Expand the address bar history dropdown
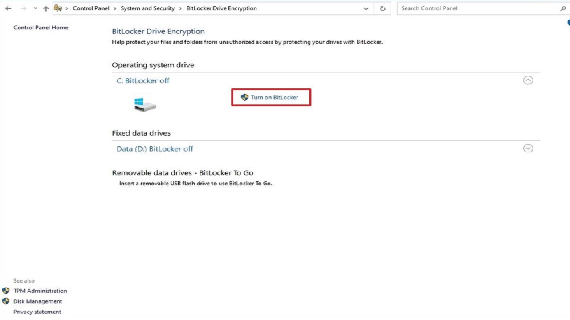Viewport: 570px width, 320px height. [366, 8]
